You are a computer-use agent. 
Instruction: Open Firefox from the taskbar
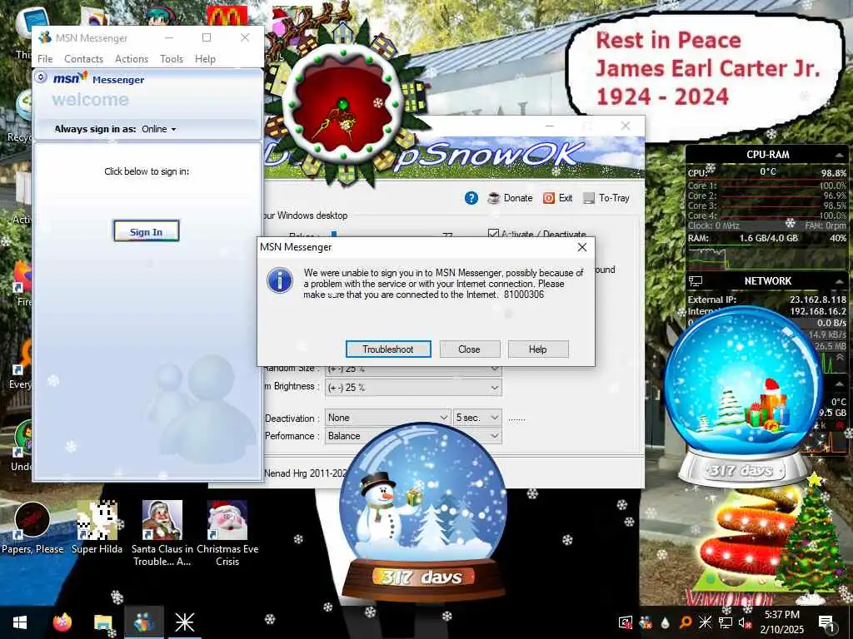(x=62, y=622)
